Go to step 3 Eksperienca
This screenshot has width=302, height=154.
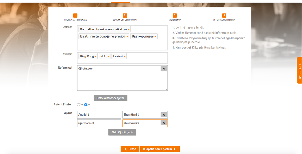click(174, 15)
